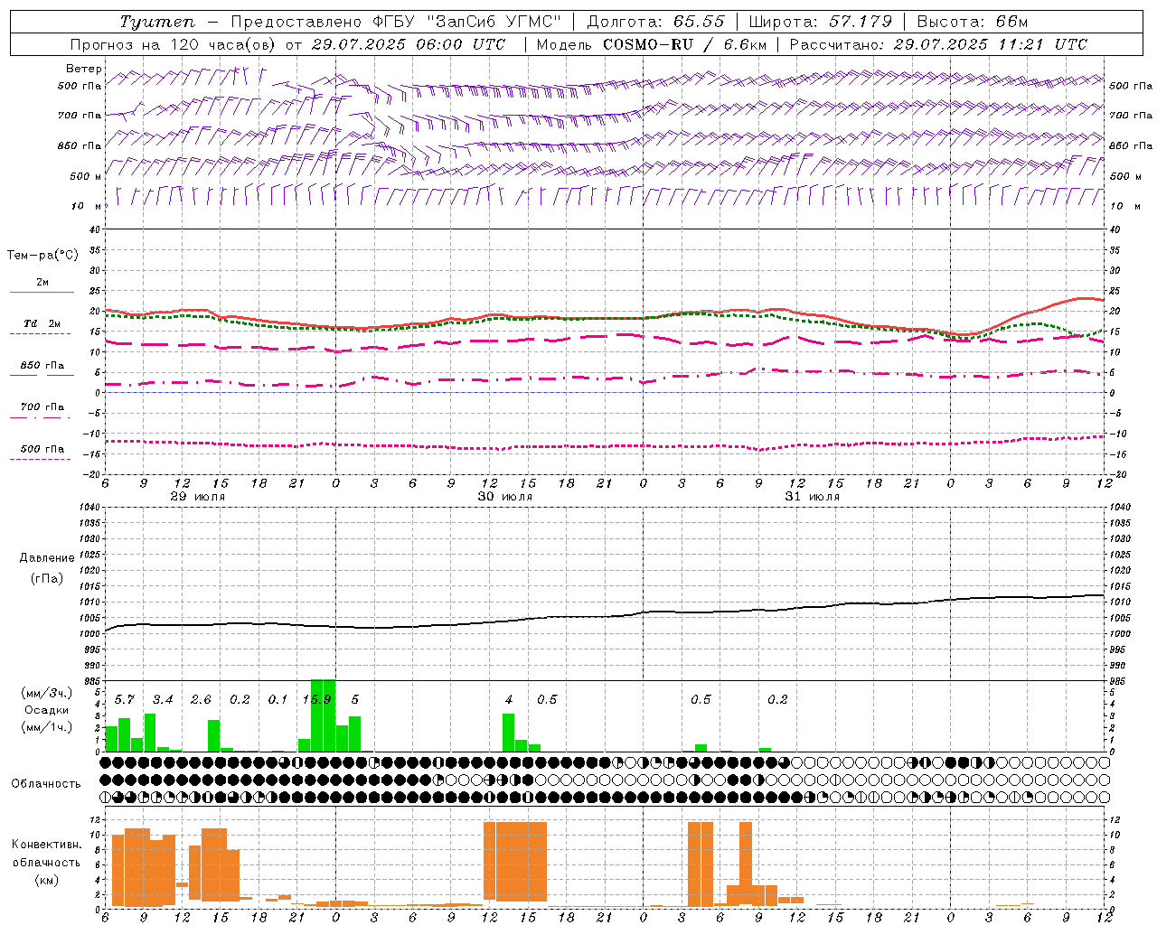Click the "Тем-ра(°C)" temperature label

(x=42, y=256)
